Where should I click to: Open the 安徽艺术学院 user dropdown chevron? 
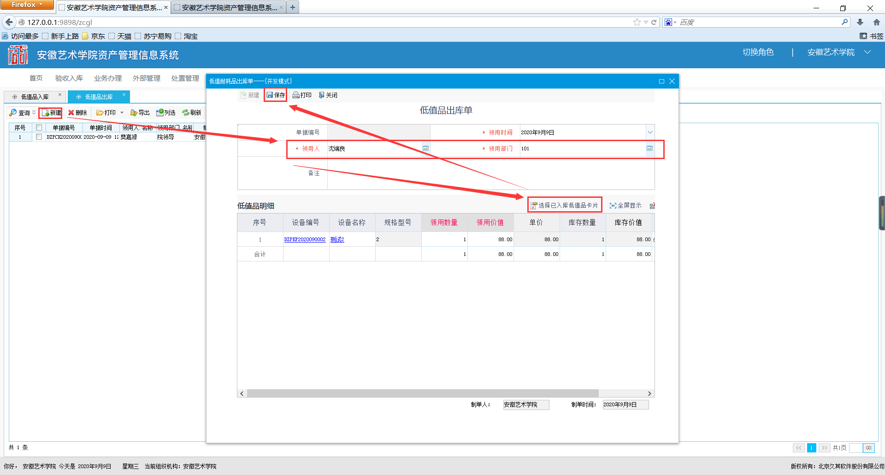(867, 52)
